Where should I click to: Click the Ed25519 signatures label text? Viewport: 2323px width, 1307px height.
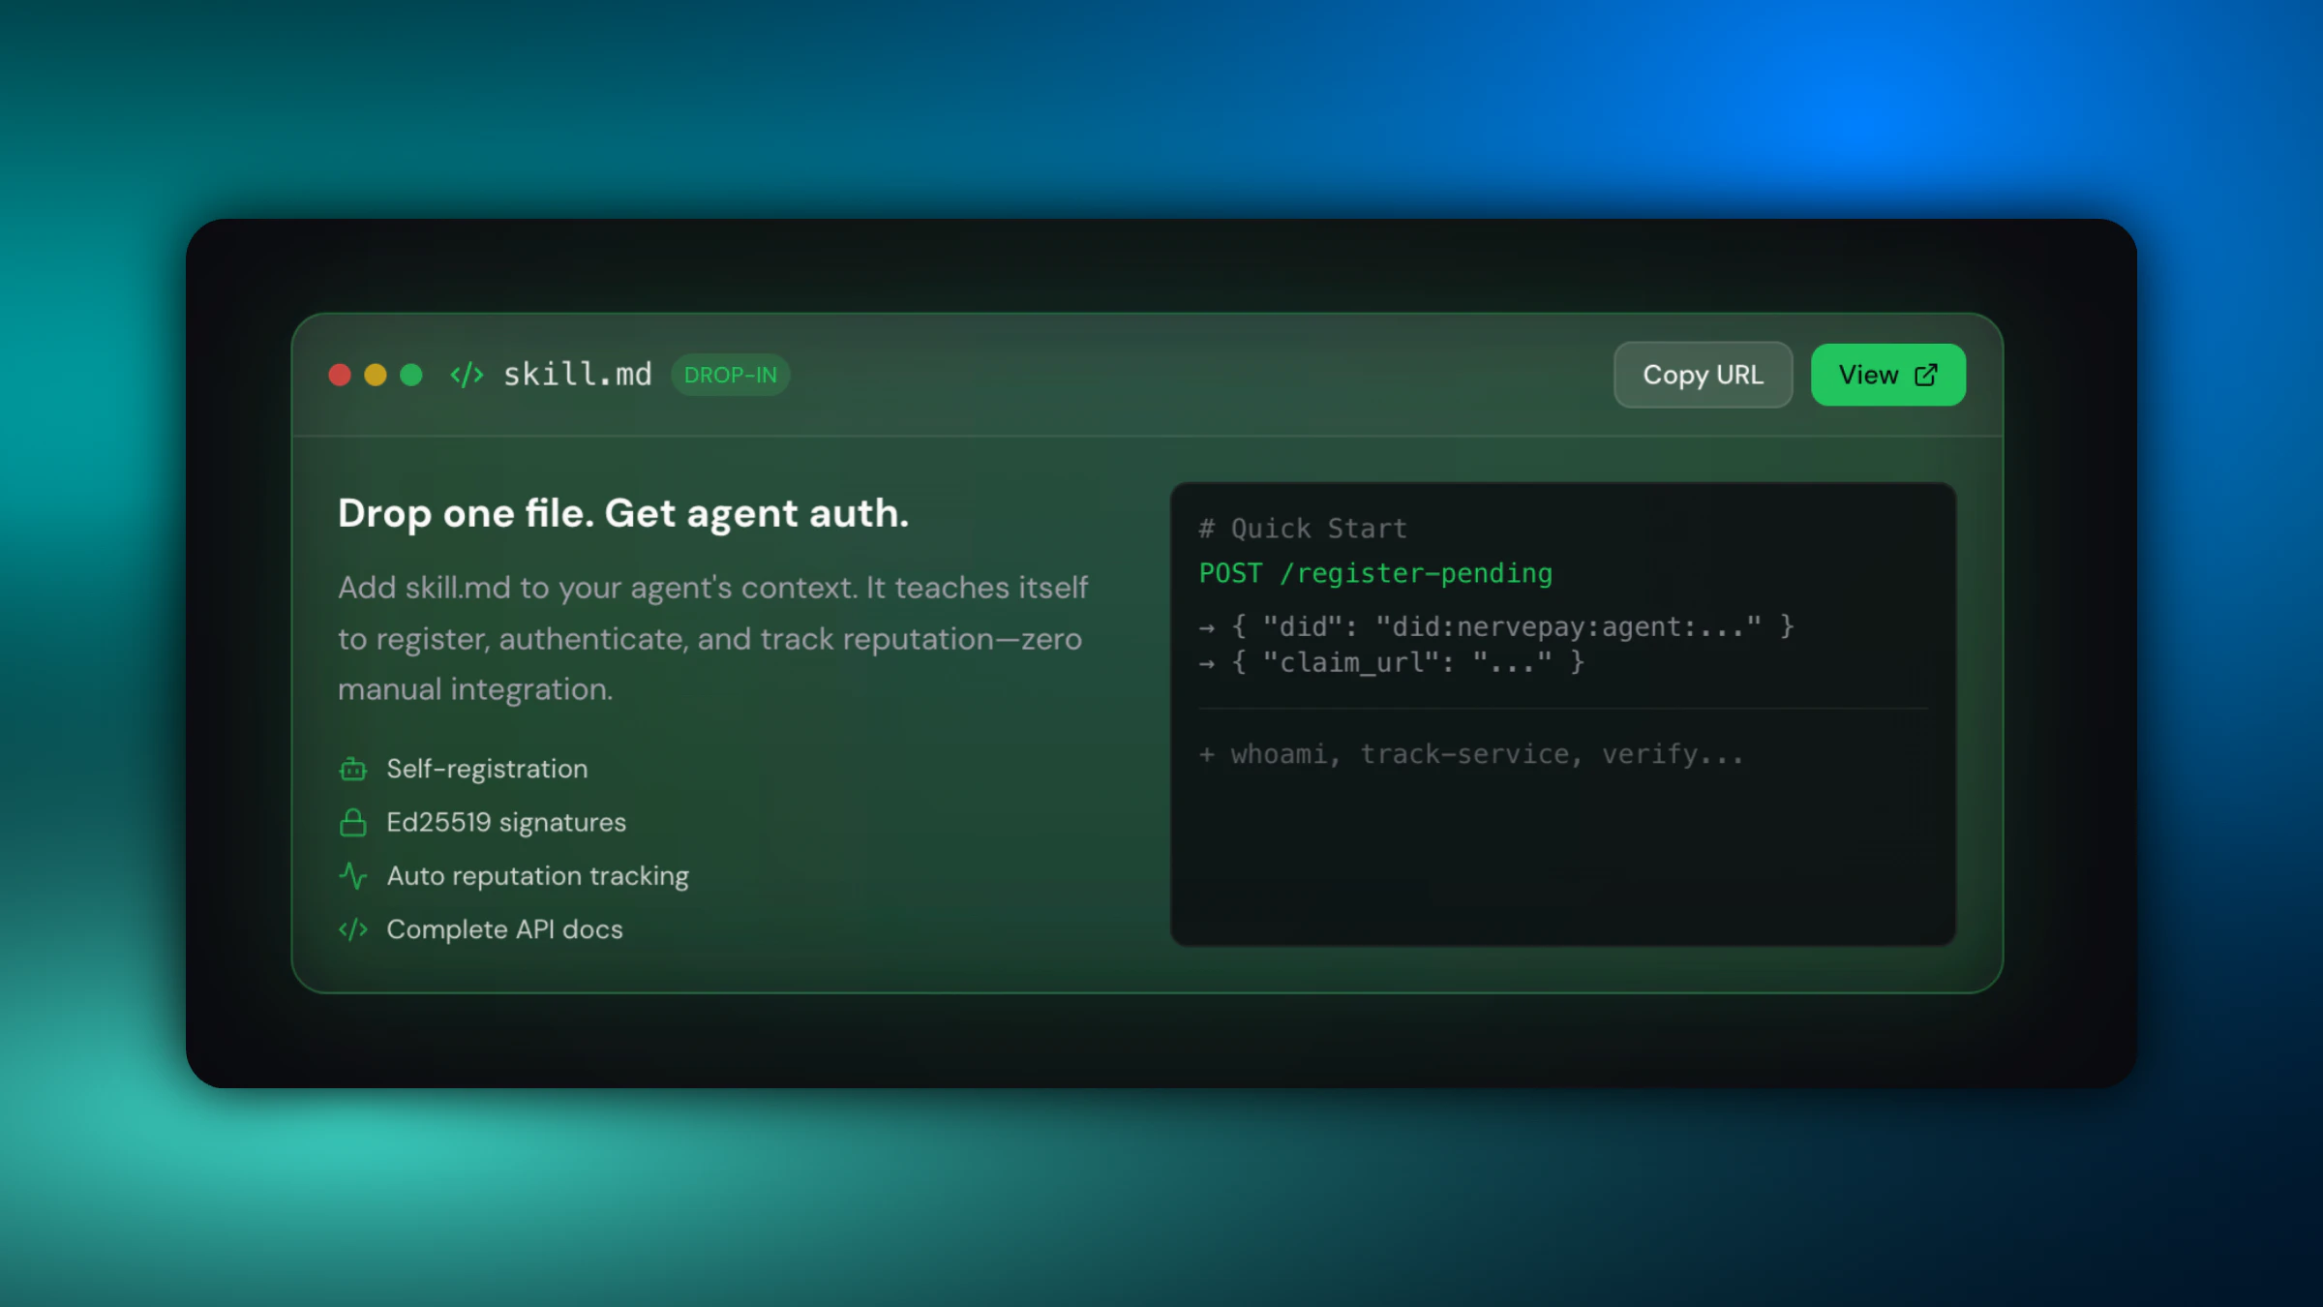(505, 822)
